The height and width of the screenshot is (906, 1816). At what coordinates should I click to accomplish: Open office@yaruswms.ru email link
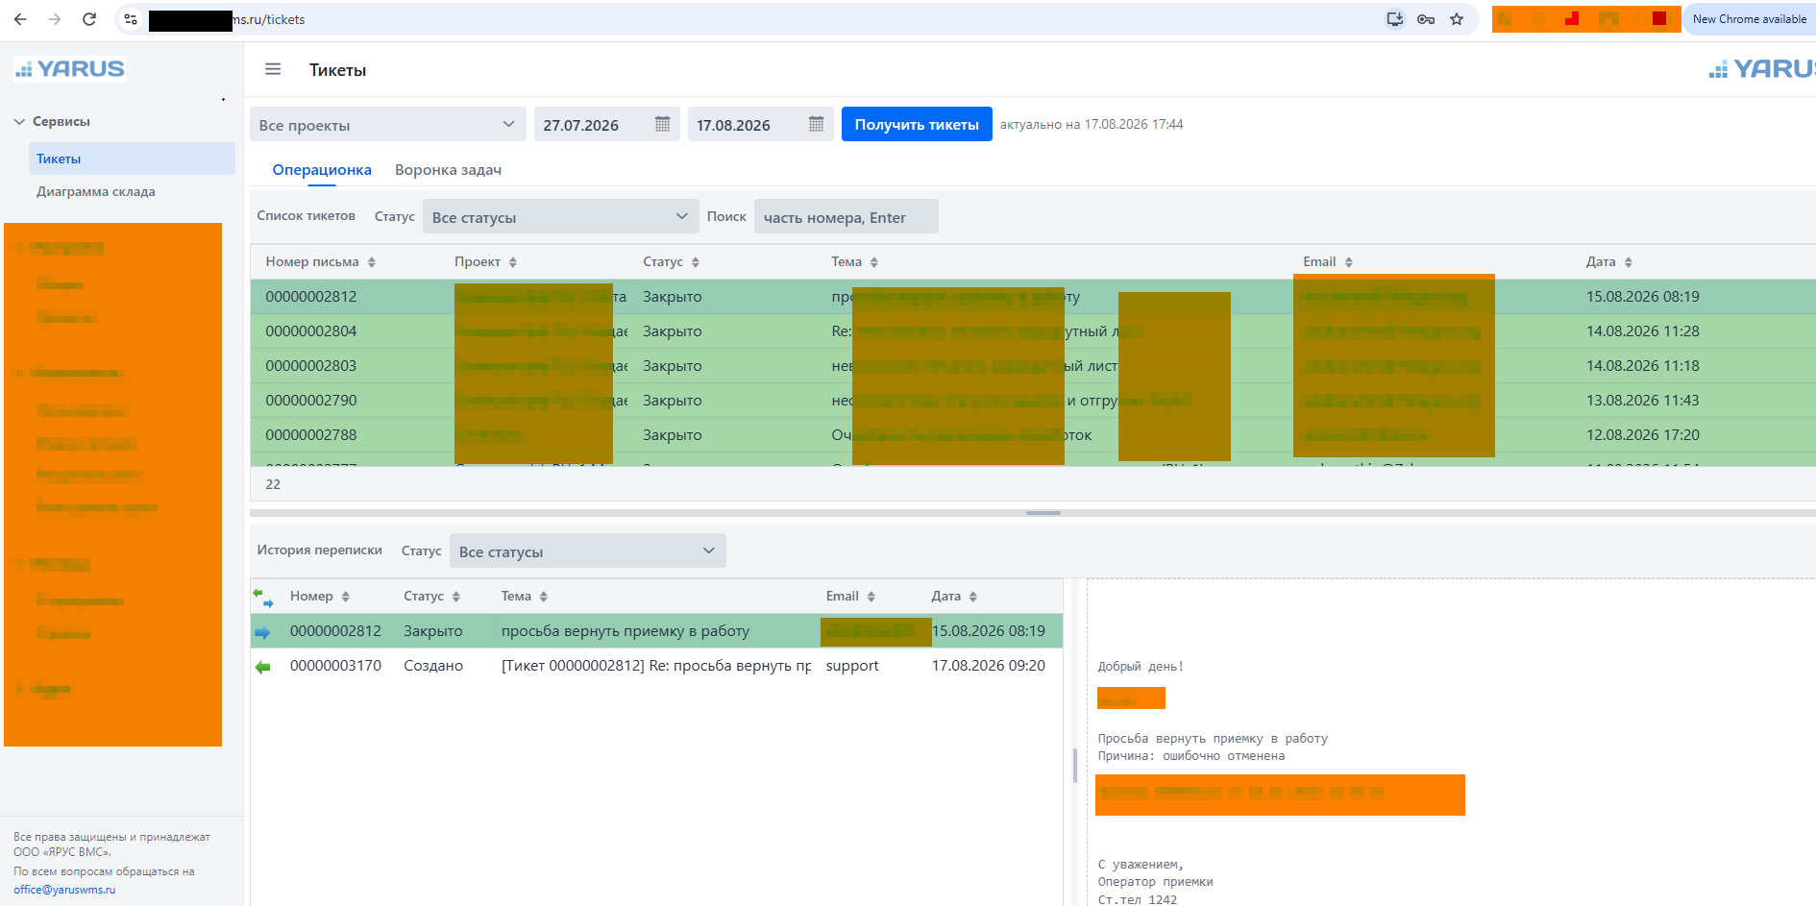[64, 890]
